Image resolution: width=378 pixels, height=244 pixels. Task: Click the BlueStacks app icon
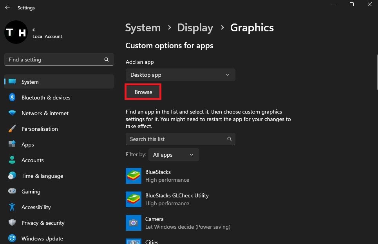tap(134, 176)
